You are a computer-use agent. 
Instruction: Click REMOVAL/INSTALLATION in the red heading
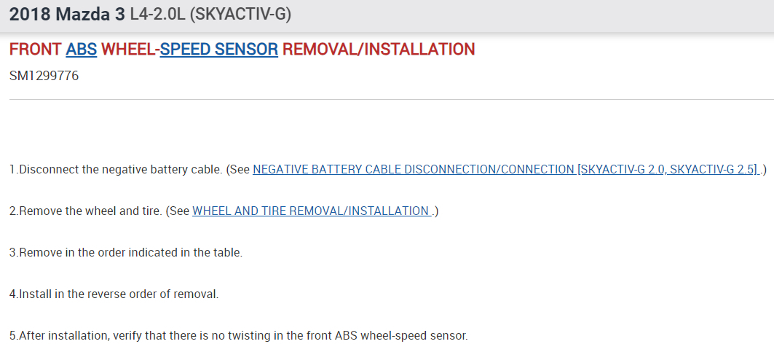point(379,50)
